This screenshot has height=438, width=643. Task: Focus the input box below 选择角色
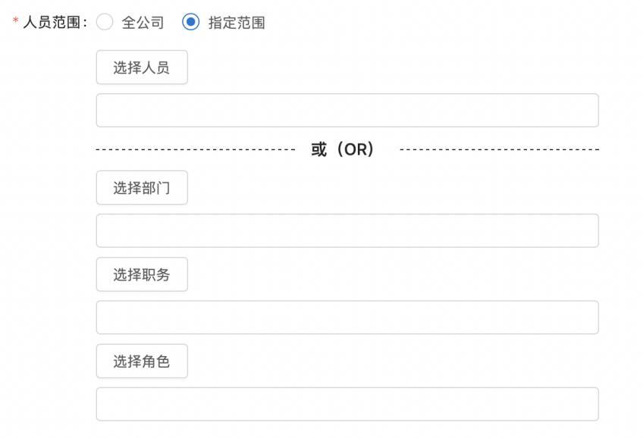347,404
